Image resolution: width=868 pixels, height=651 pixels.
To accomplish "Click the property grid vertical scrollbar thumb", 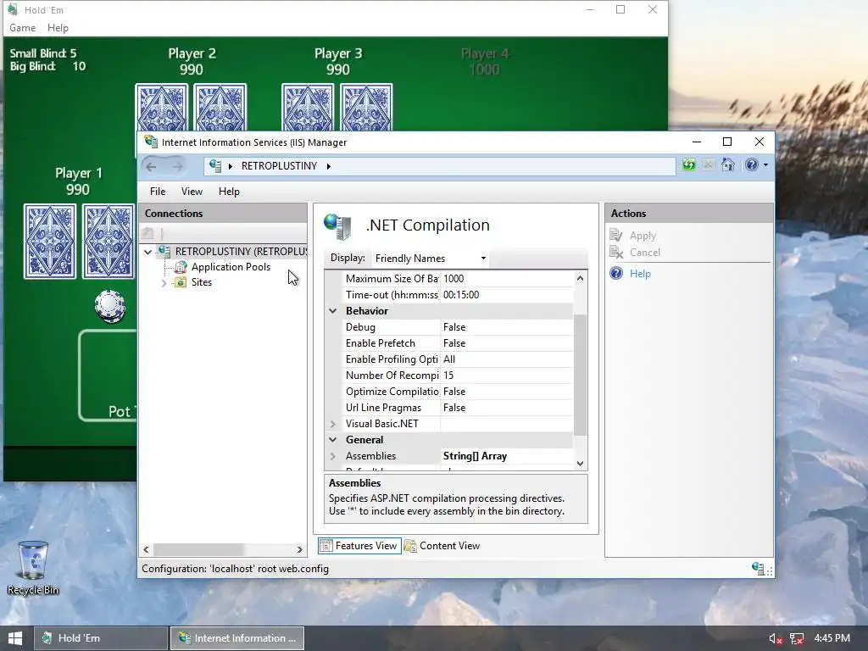I will 580,375.
